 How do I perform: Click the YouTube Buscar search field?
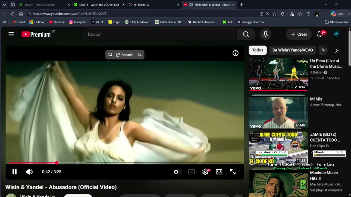tap(160, 34)
